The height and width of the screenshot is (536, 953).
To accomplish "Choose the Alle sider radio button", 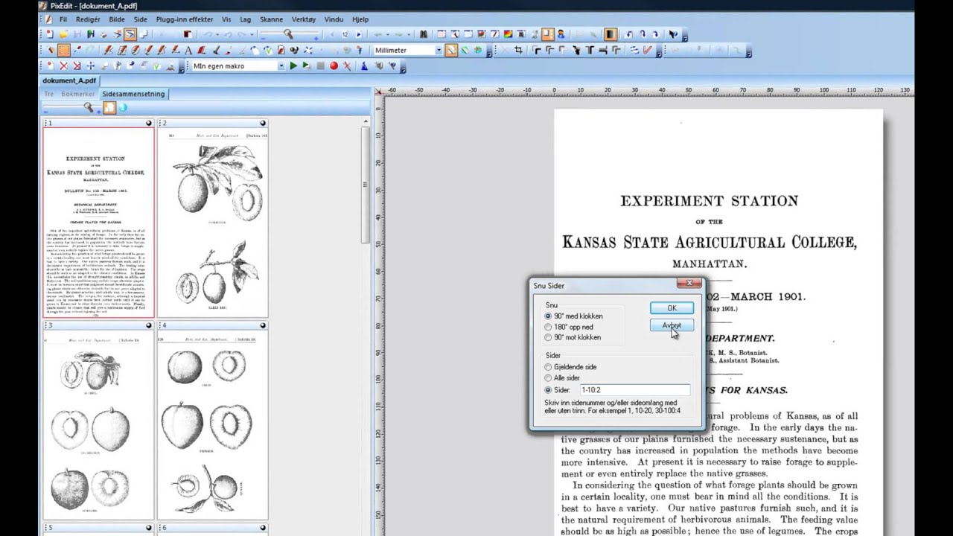I will pos(548,378).
